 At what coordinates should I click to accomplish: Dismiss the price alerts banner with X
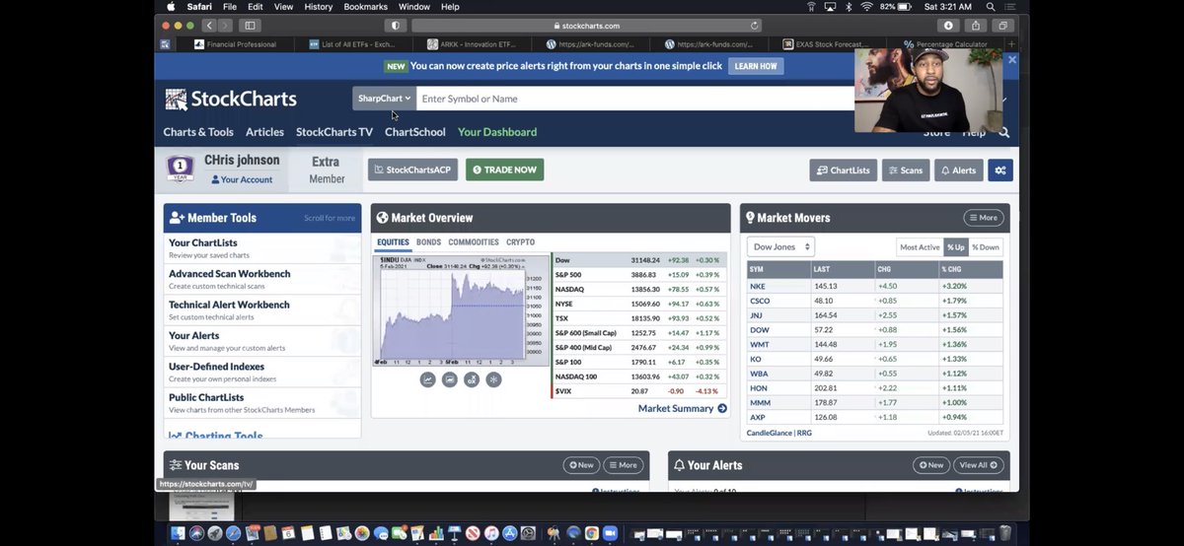click(x=1011, y=60)
